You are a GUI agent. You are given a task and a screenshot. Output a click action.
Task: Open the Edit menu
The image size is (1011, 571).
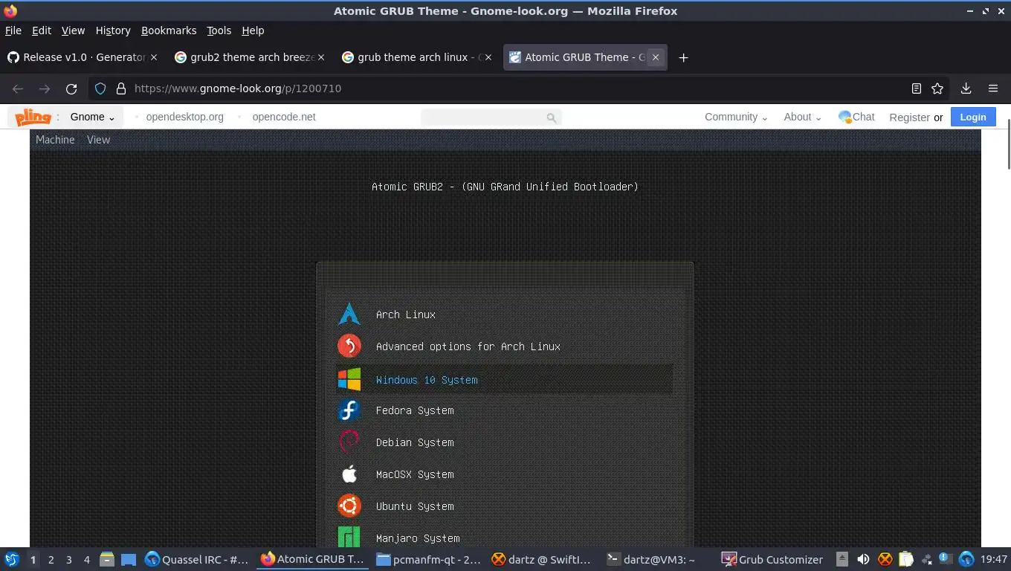click(42, 30)
